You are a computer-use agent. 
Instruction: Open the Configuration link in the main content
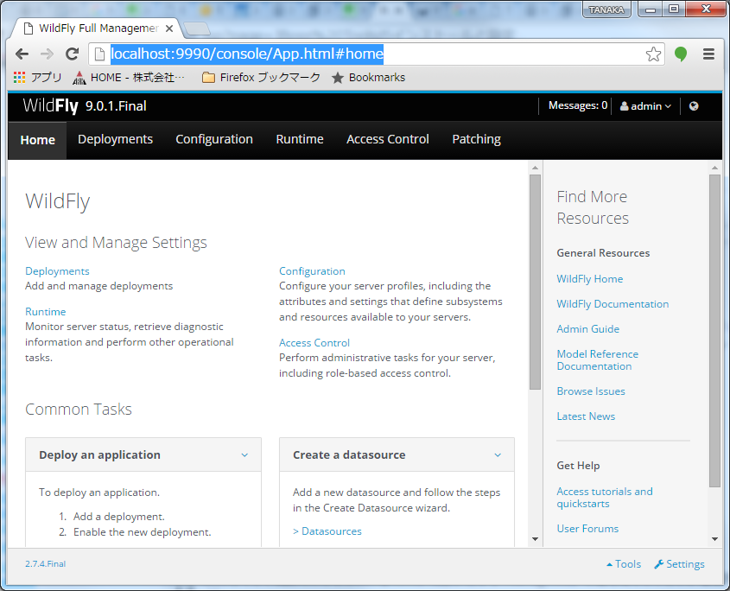(x=313, y=271)
